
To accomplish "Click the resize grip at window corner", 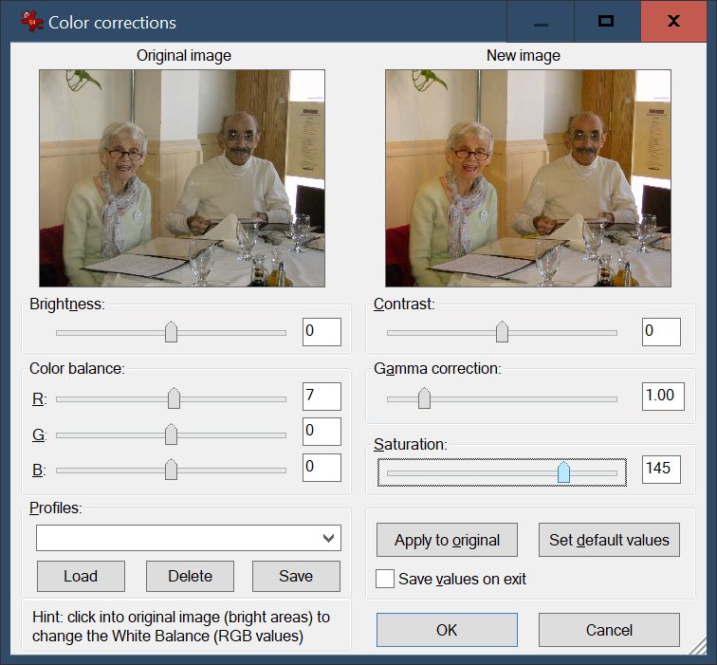I will 699,647.
